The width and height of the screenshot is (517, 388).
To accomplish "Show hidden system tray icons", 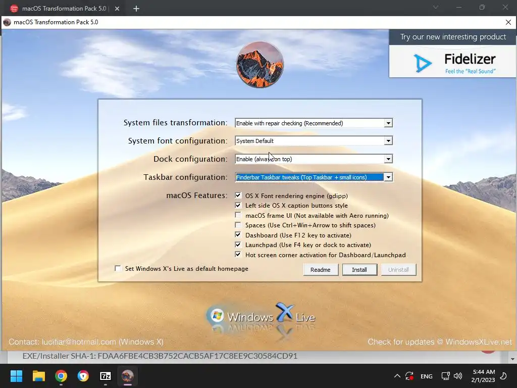I will 397,376.
